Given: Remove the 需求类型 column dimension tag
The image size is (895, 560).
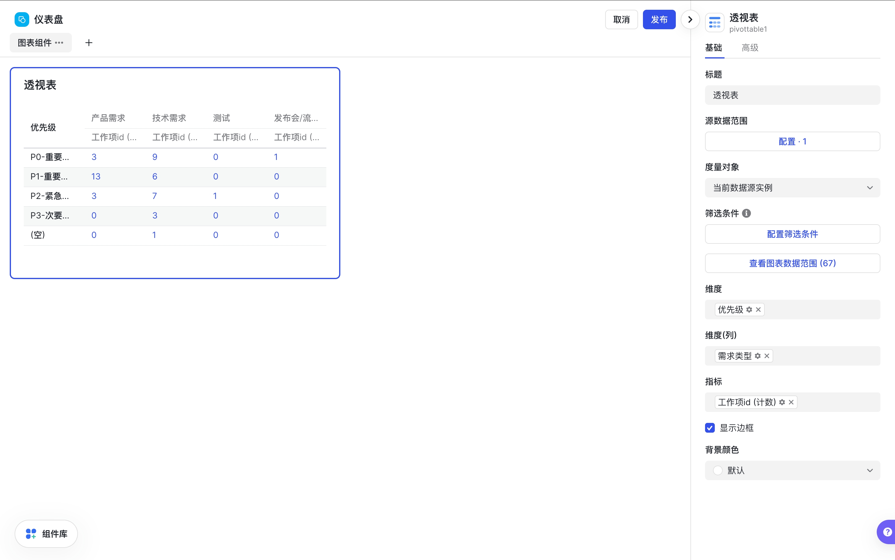Looking at the screenshot, I should (x=767, y=356).
